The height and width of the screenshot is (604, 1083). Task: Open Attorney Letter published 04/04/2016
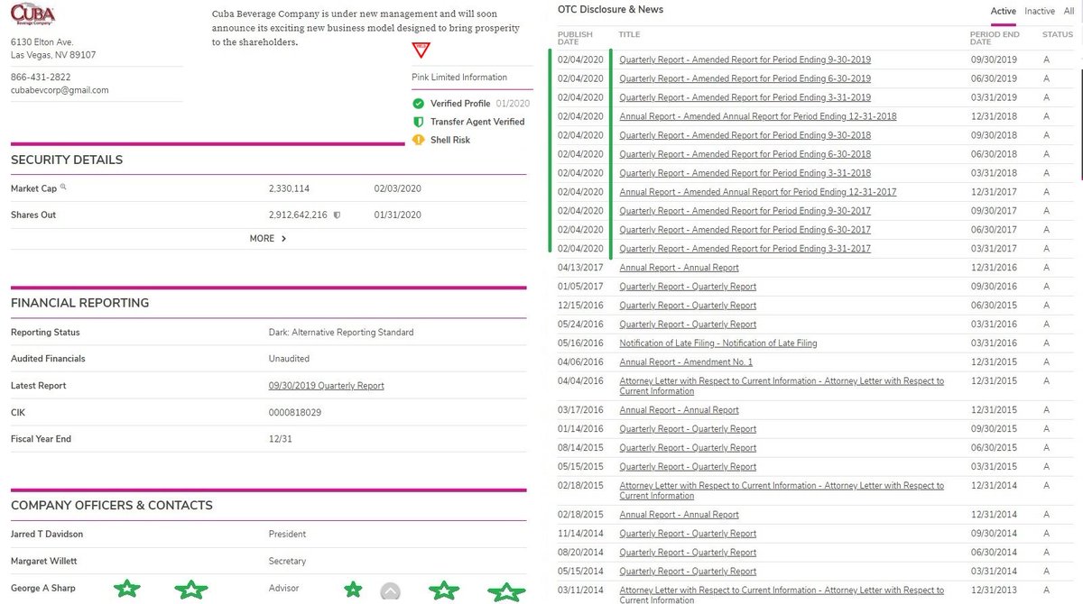pos(782,386)
